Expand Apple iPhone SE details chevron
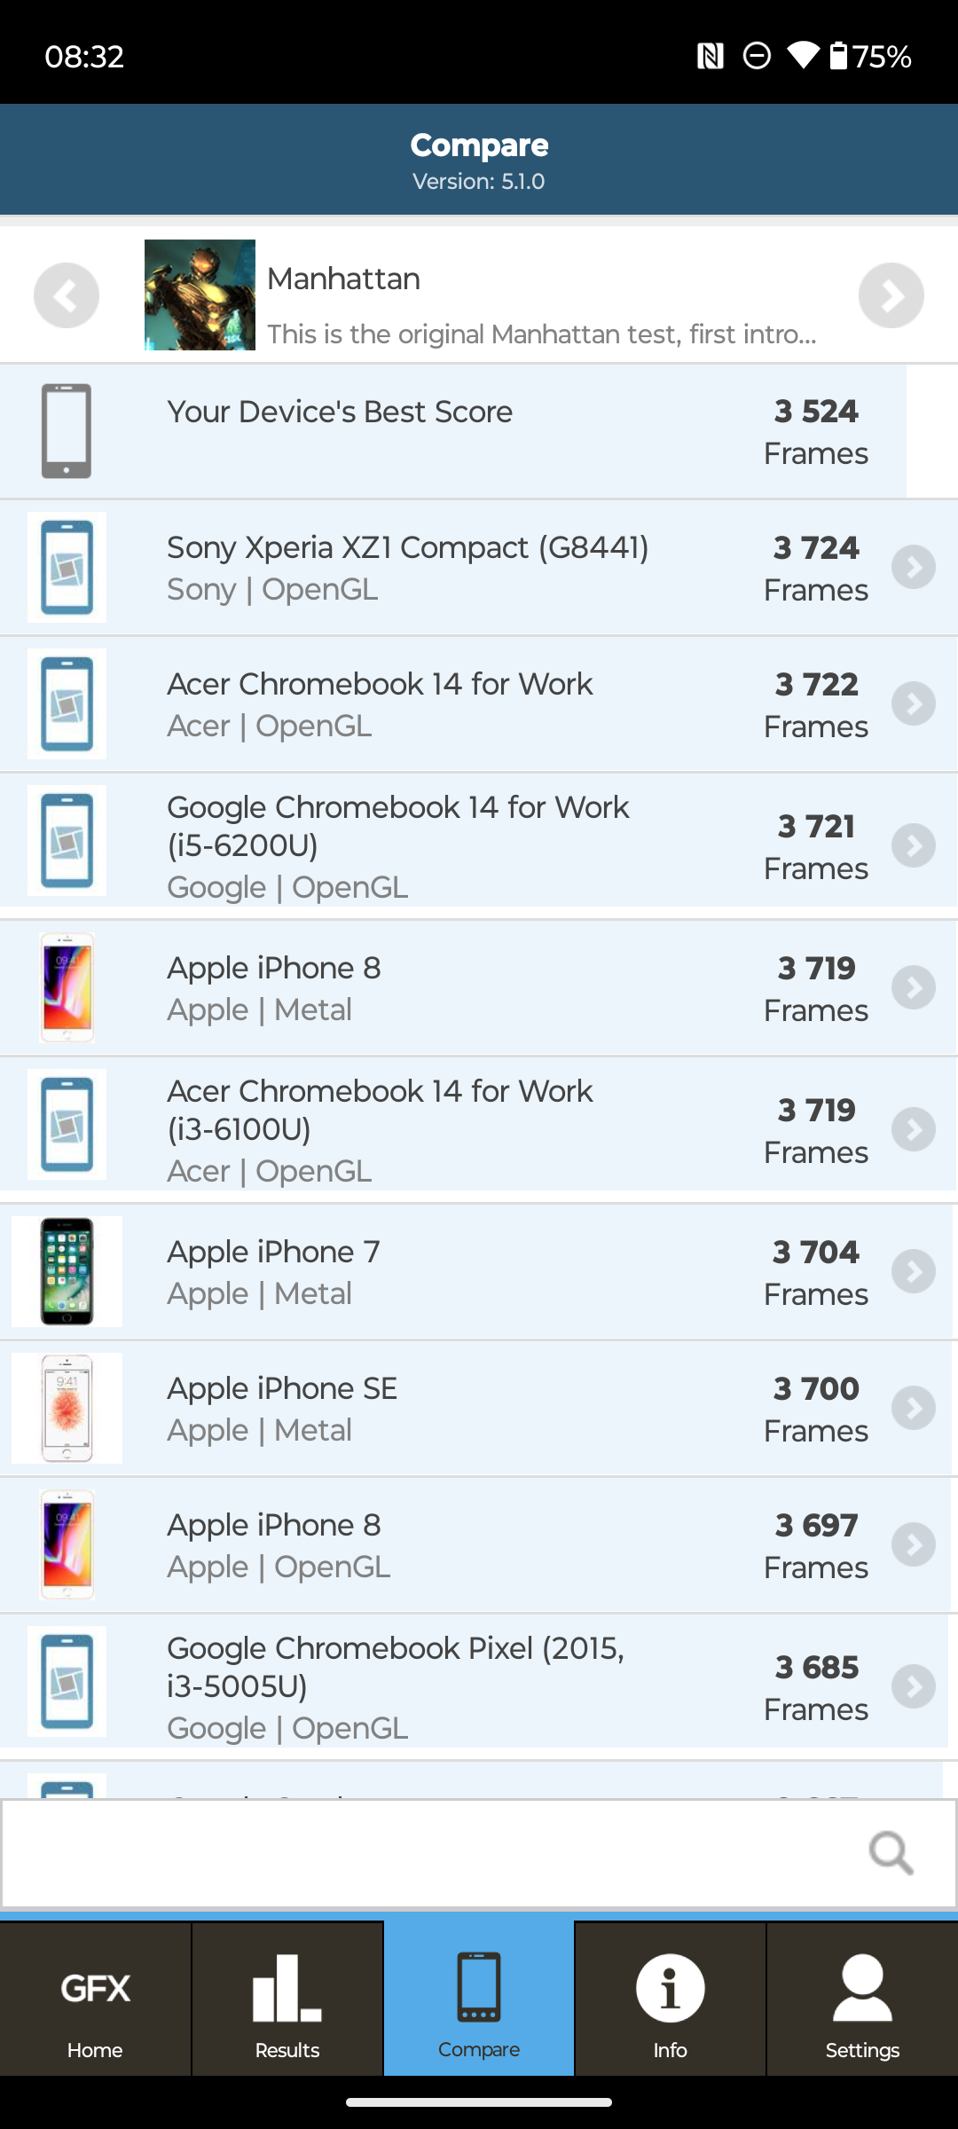 click(x=914, y=1409)
